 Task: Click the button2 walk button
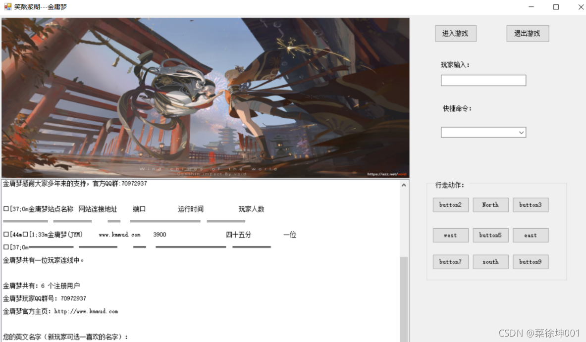(450, 205)
